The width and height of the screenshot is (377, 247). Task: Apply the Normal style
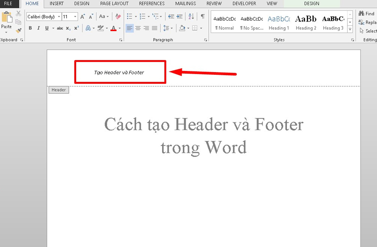pyautogui.click(x=225, y=23)
